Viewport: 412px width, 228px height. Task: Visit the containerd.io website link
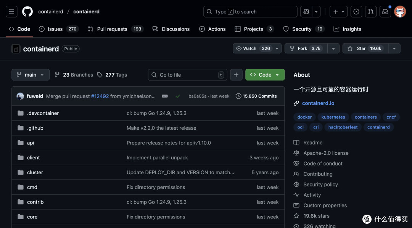pyautogui.click(x=318, y=103)
